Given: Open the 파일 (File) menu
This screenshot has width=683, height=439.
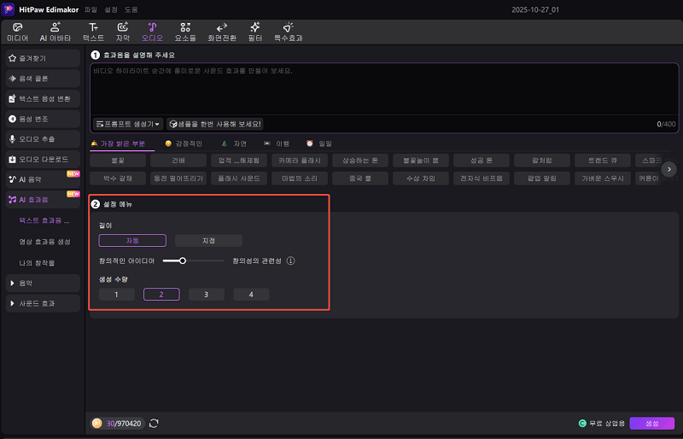Looking at the screenshot, I should tap(90, 9).
